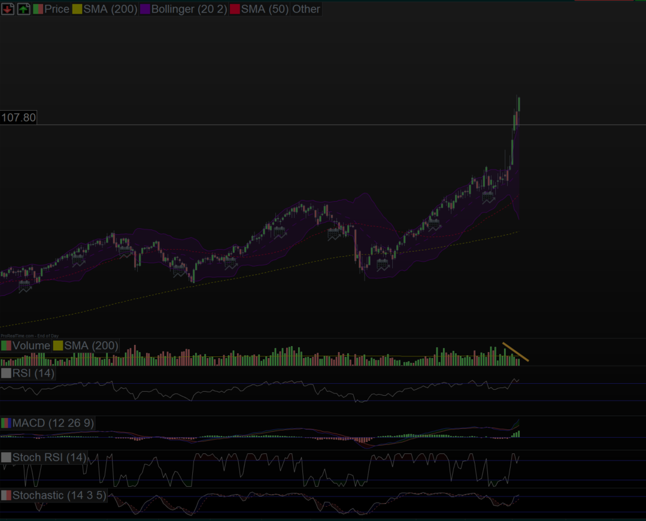
Task: Click the MACD multicolor icon
Action: [x=6, y=423]
